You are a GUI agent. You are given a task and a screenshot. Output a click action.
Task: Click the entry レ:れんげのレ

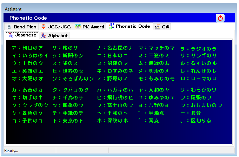tap(198, 71)
